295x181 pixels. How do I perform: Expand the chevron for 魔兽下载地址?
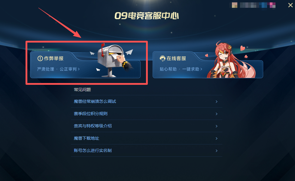coord(217,138)
